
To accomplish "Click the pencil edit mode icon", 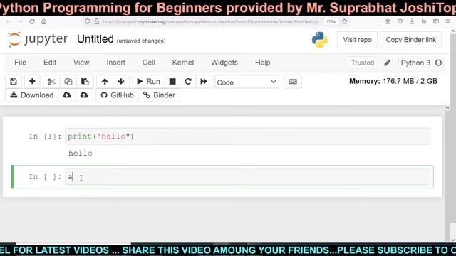I will [387, 63].
